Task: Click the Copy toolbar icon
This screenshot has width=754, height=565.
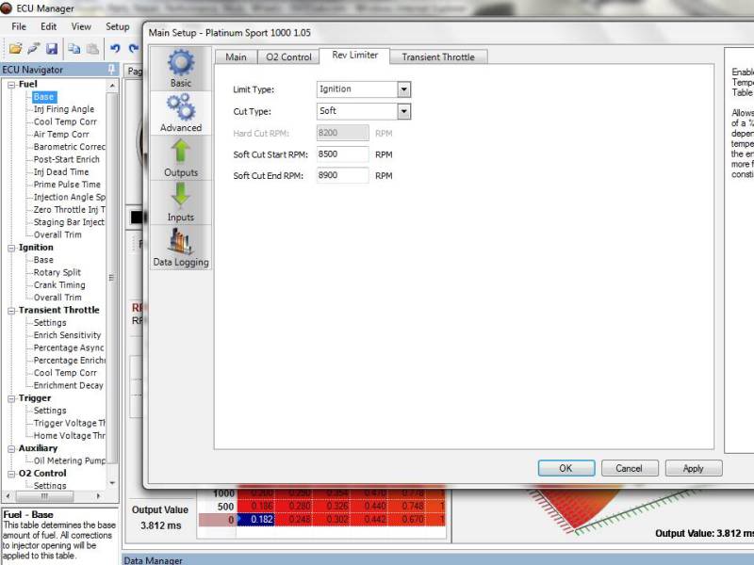Action: click(74, 49)
